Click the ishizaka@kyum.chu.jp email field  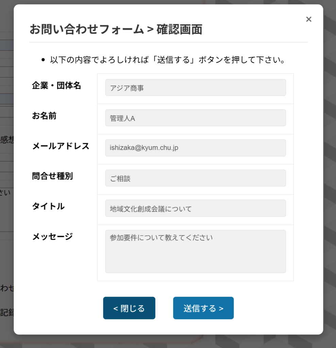coord(196,148)
